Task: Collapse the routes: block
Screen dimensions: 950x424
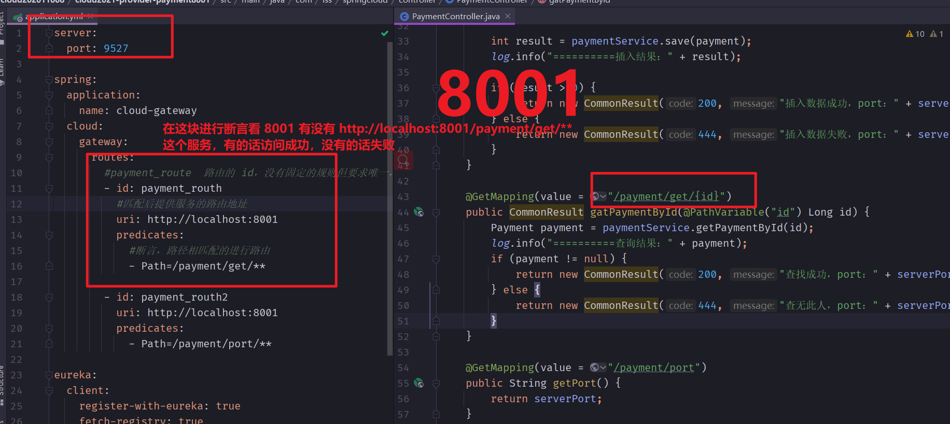Action: tap(49, 158)
